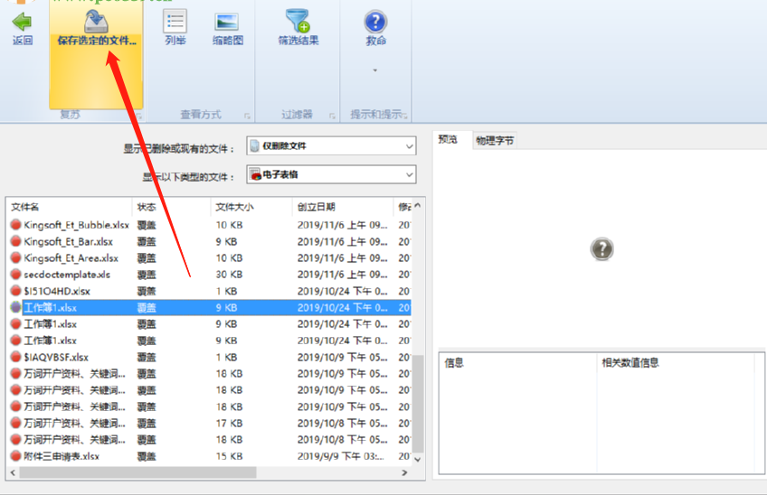
Task: Click the 2019/9/9 下午 03 date cell
Action: (x=341, y=456)
